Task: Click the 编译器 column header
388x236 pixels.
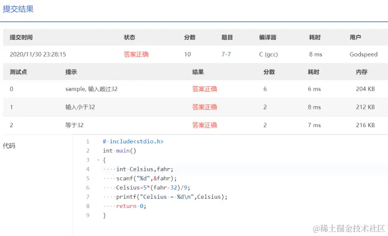Action: [267, 38]
